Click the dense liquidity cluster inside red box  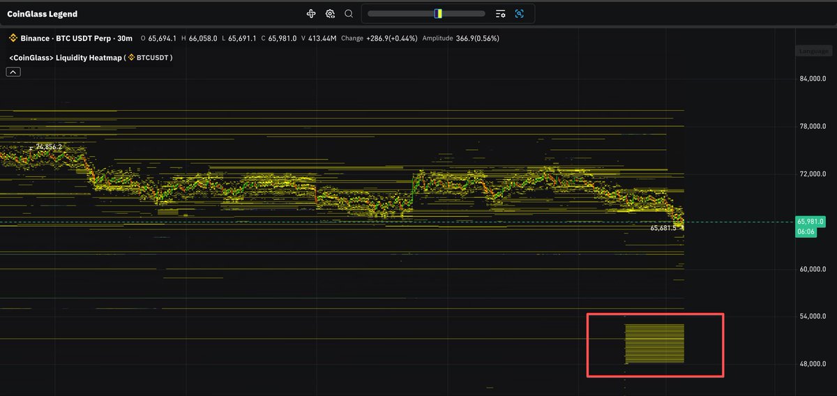click(x=654, y=343)
